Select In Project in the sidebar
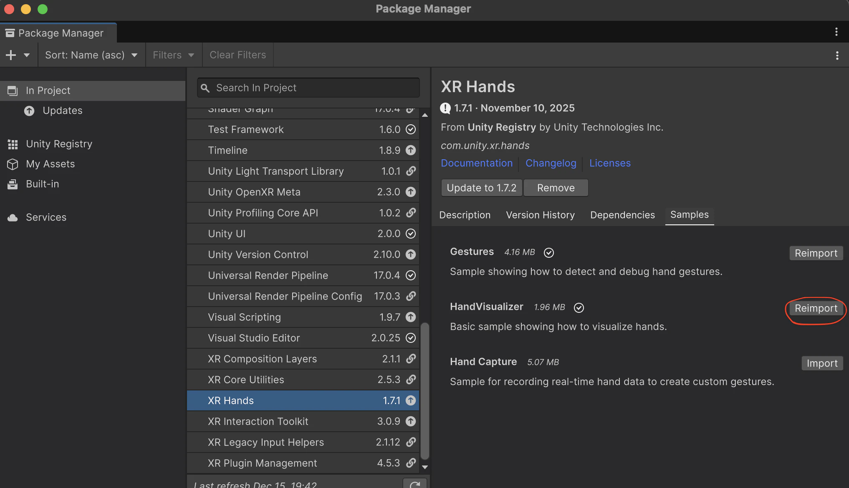 (93, 91)
